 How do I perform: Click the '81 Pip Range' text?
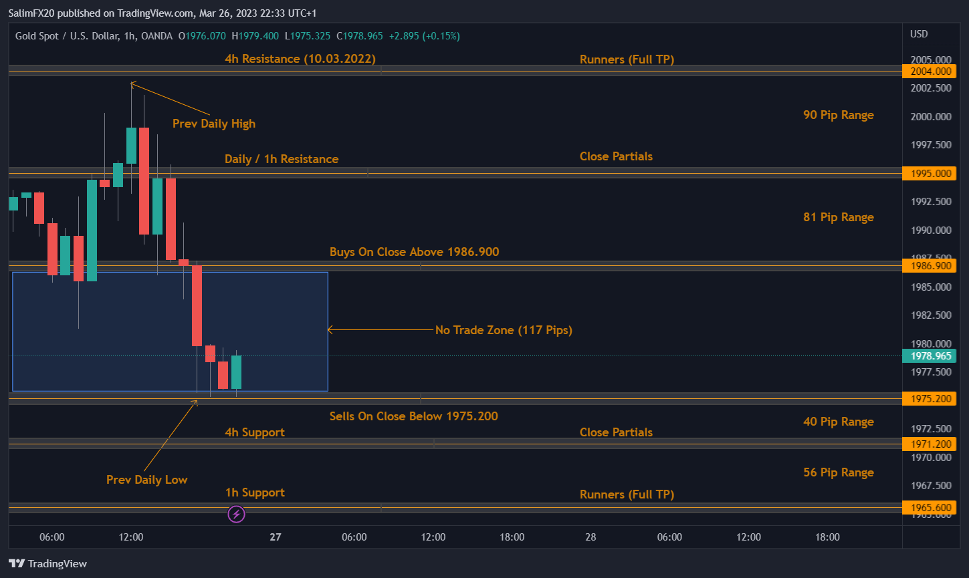[839, 217]
